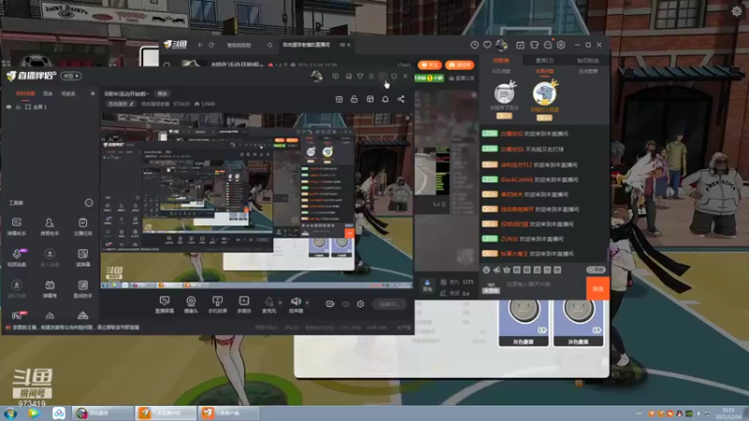Switch to second orange taskbar window
The width and height of the screenshot is (749, 421).
coord(228,413)
